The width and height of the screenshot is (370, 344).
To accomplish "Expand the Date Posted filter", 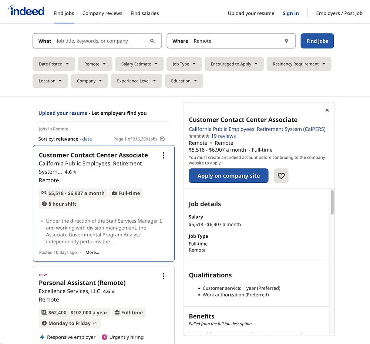I will tap(54, 64).
